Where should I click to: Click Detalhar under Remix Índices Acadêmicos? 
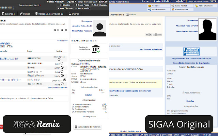coord(88,95)
